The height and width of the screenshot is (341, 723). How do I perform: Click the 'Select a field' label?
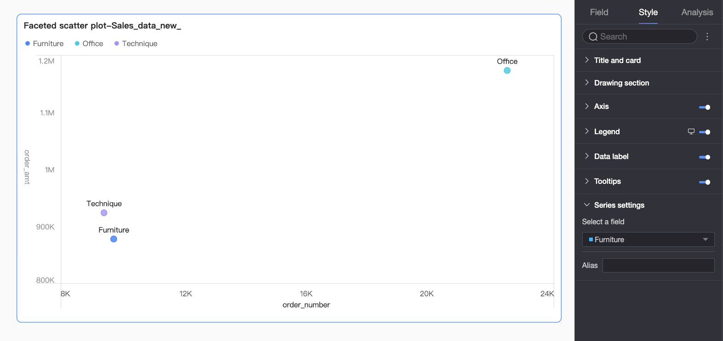coord(603,222)
